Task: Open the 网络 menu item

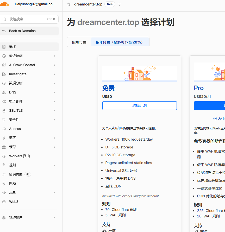Action: (29, 184)
